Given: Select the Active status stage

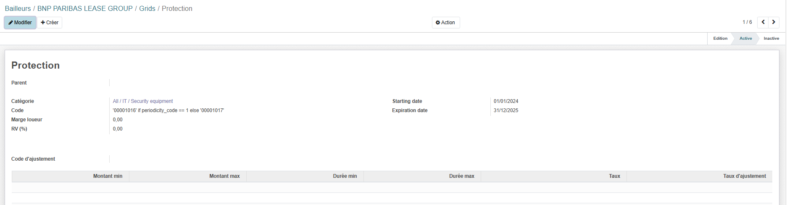Looking at the screenshot, I should point(745,38).
